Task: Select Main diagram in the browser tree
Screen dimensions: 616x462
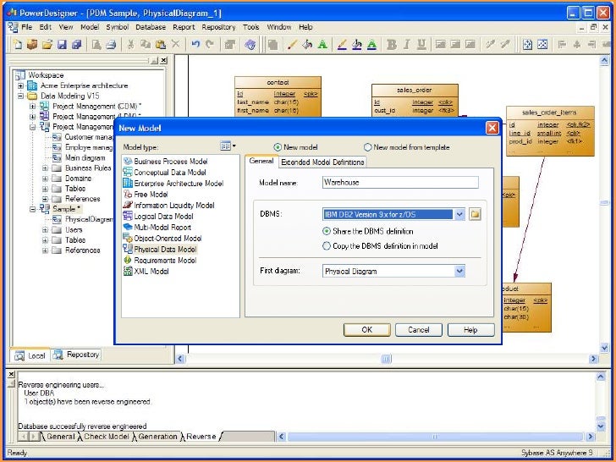Action: click(x=85, y=157)
